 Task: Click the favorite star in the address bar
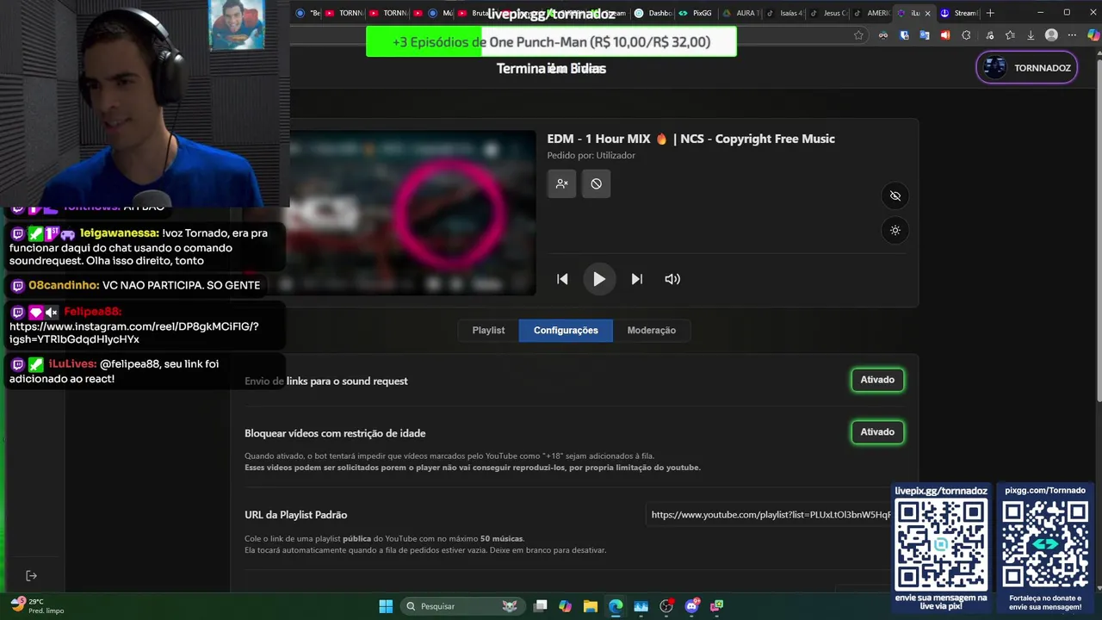(858, 35)
